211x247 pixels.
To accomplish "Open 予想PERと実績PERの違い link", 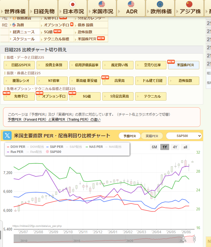I will pyautogui.click(x=54, y=120).
